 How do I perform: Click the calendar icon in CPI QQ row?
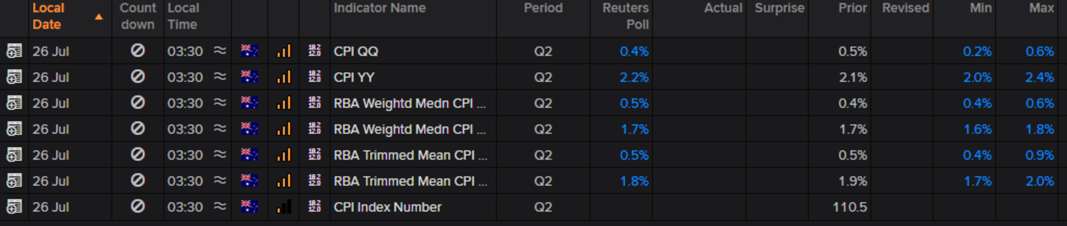(x=14, y=51)
